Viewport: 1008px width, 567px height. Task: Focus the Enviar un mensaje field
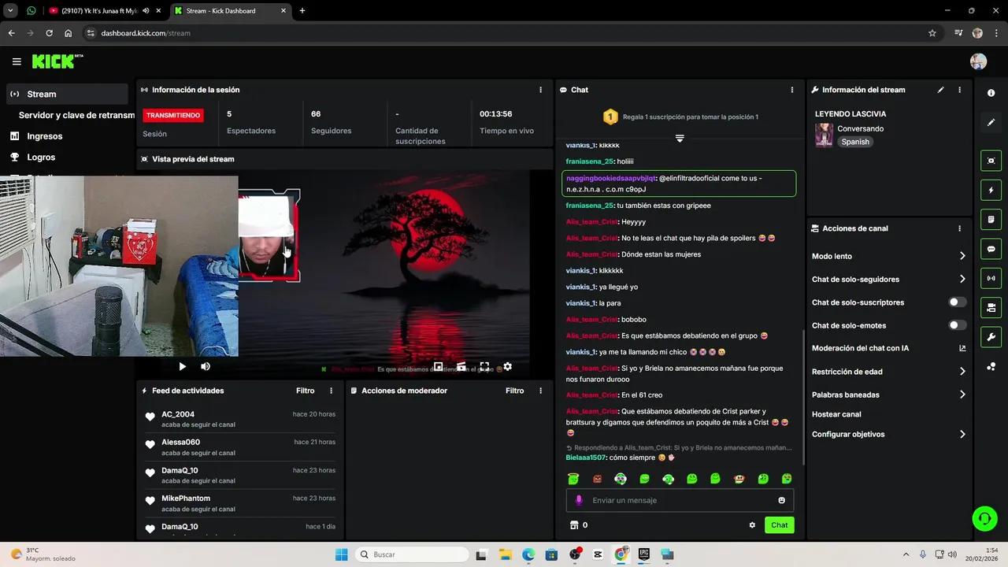click(680, 500)
